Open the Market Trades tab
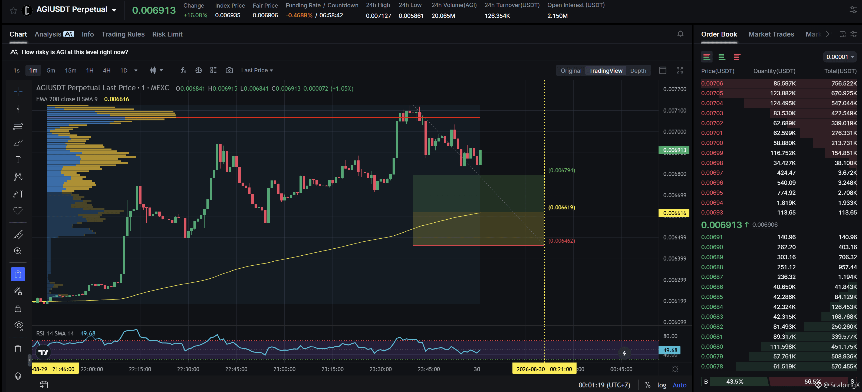 (x=771, y=34)
